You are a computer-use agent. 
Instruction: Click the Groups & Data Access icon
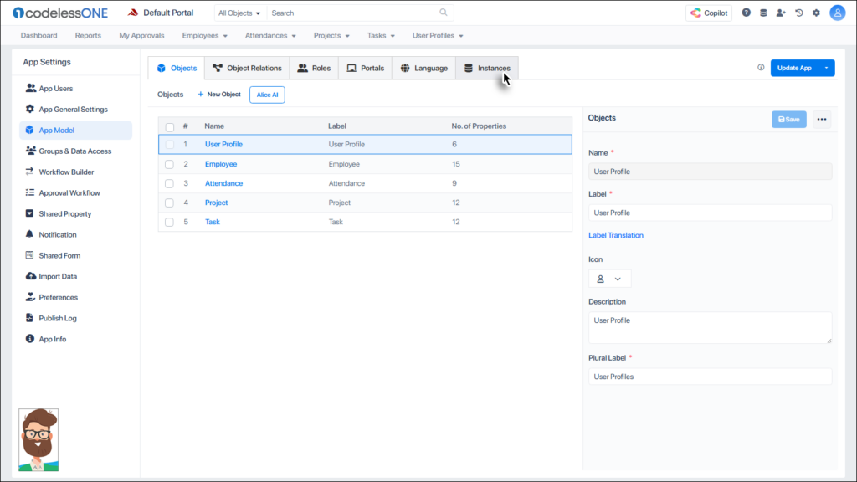tap(31, 151)
